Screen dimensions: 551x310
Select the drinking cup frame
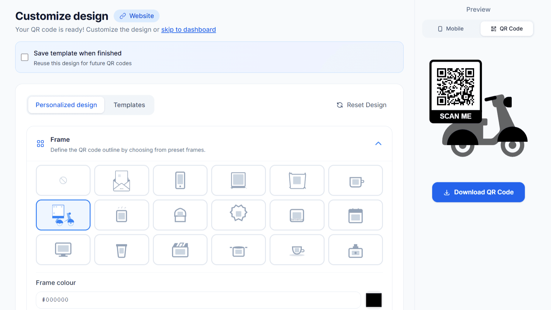pos(122,250)
